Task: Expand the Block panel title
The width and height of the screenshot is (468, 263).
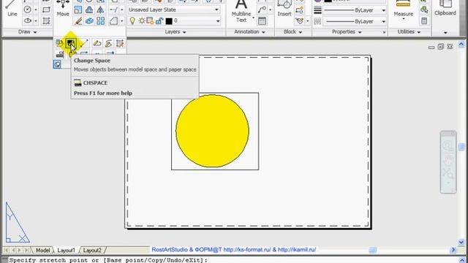Action: click(x=292, y=31)
